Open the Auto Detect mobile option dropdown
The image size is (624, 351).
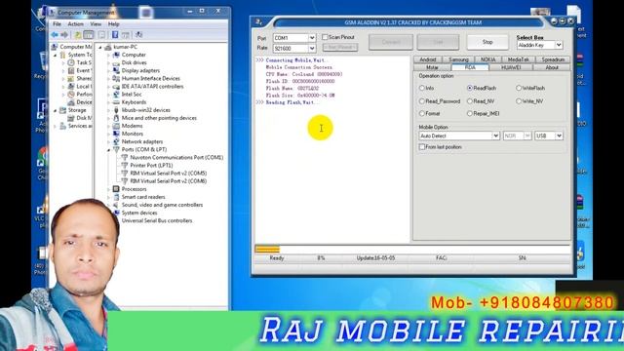point(496,136)
